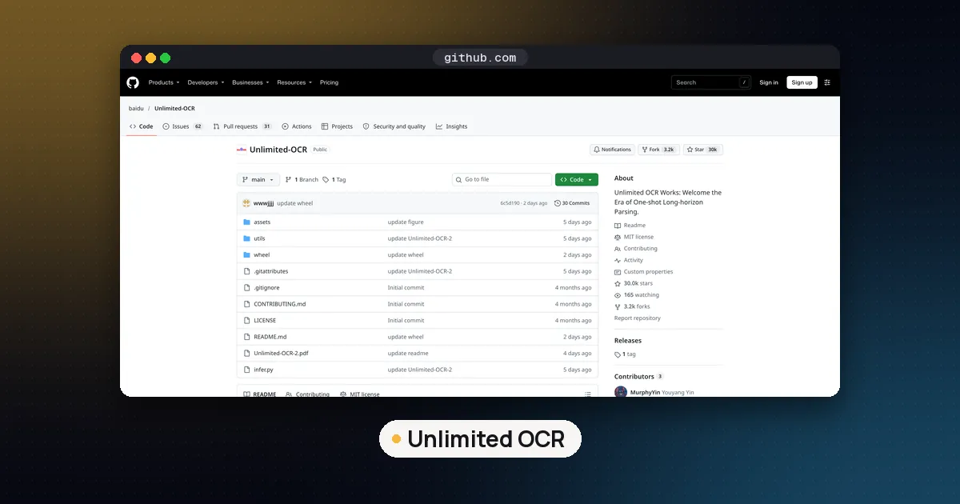The height and width of the screenshot is (504, 960).
Task: Open CONTRIBUTING.md file
Action: click(x=279, y=304)
